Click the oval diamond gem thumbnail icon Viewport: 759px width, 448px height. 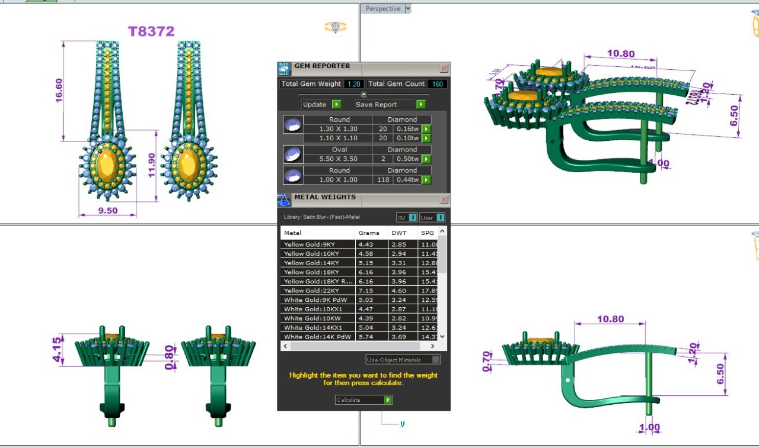point(292,155)
